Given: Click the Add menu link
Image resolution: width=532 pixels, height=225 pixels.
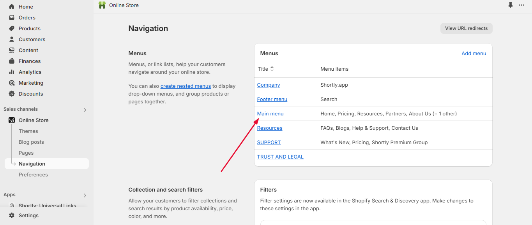Looking at the screenshot, I should click(474, 53).
